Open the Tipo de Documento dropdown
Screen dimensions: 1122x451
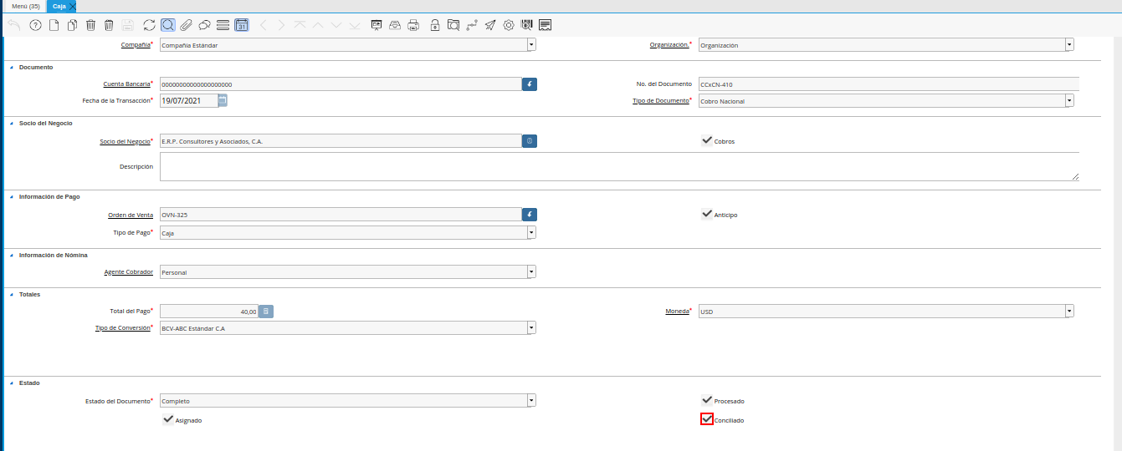click(x=1069, y=100)
